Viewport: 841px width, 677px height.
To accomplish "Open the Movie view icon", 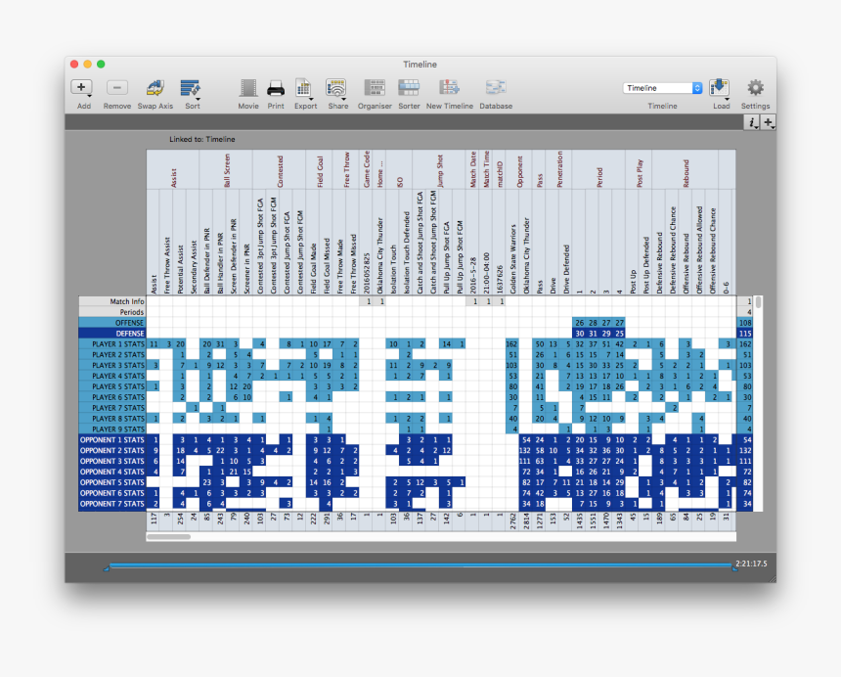I will [x=248, y=89].
